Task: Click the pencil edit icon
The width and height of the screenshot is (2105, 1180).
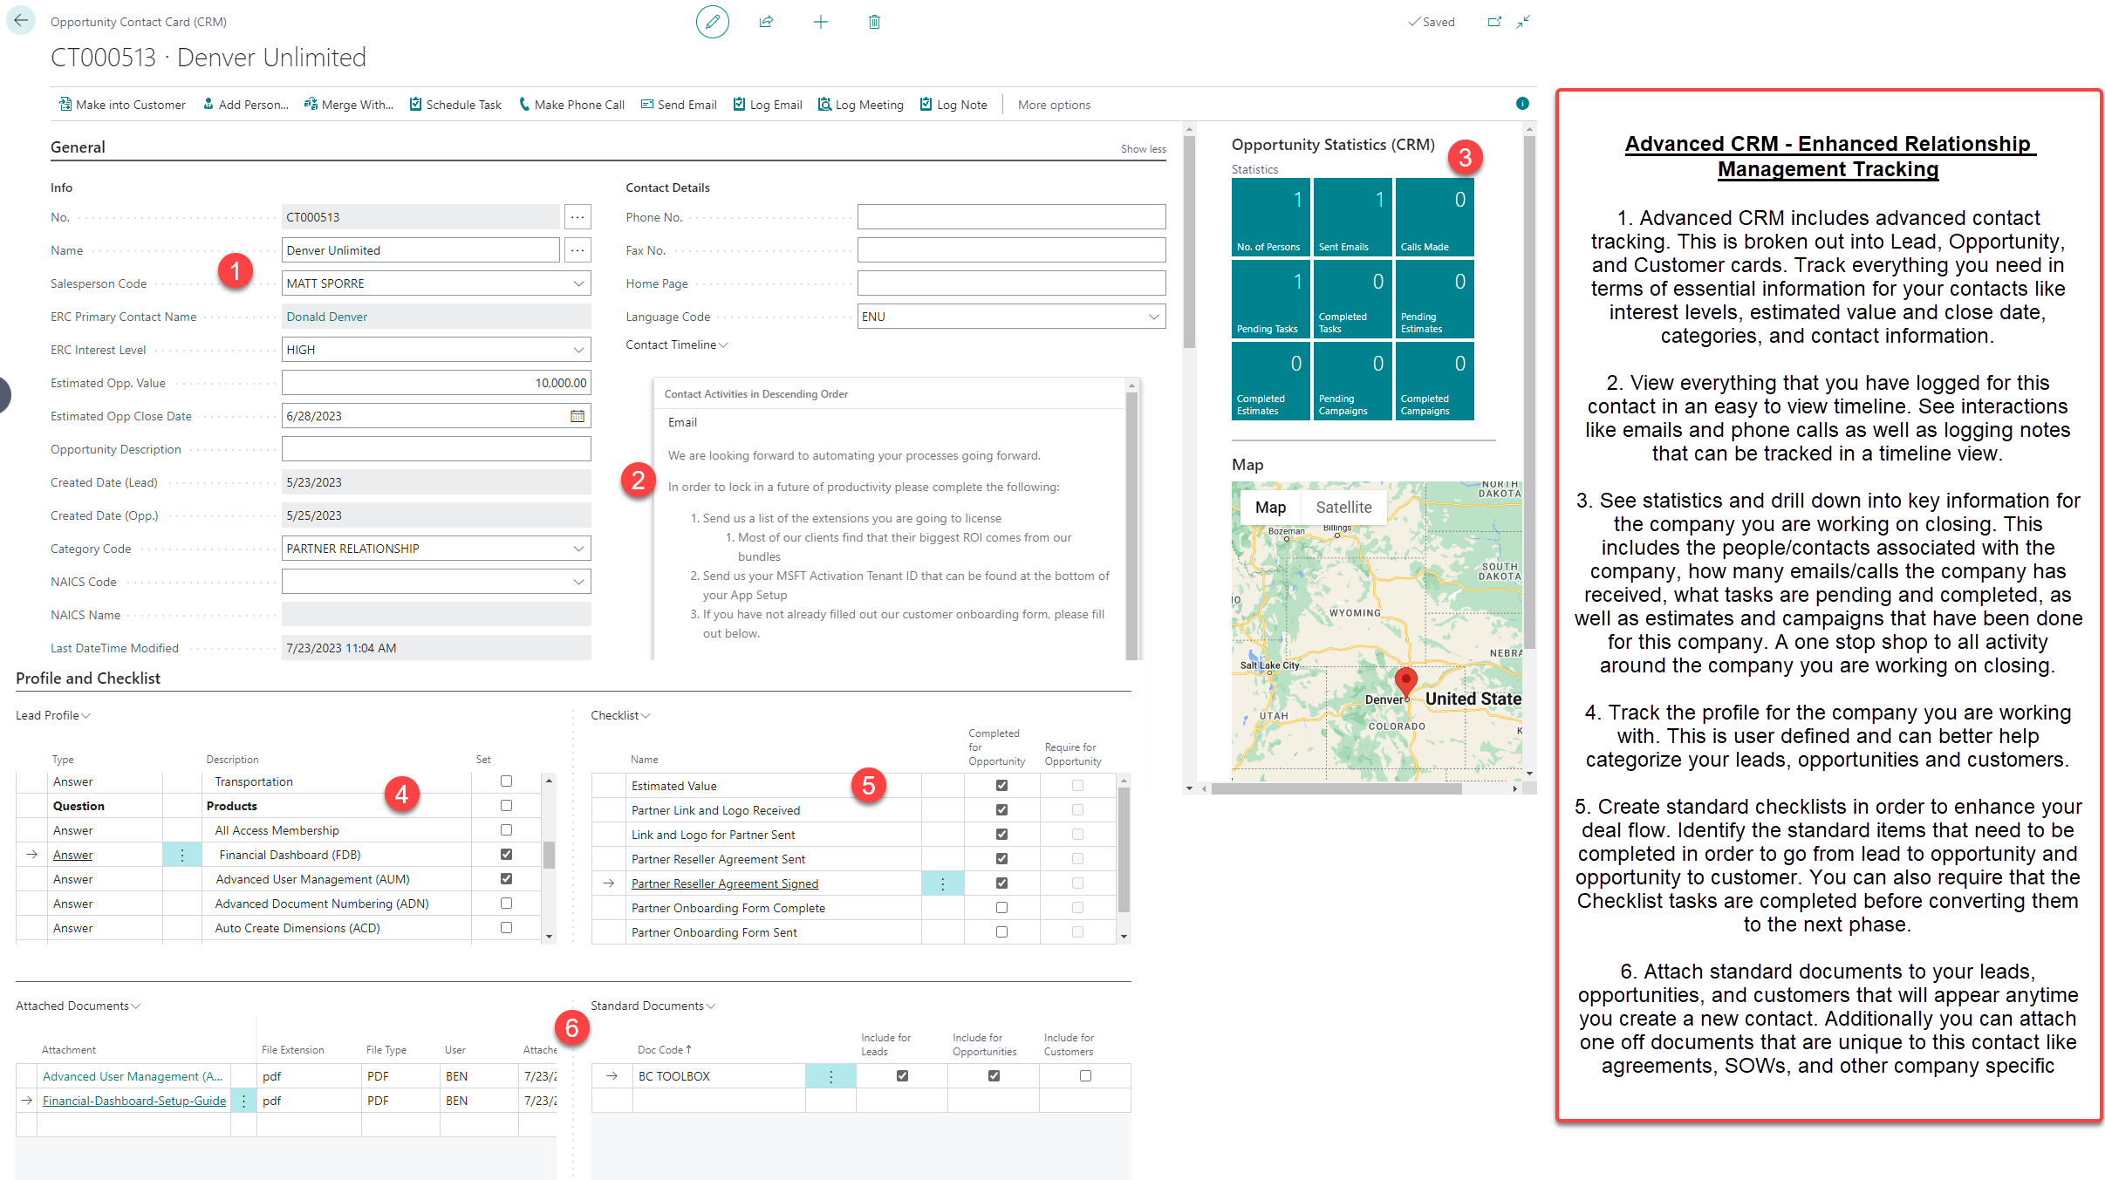Action: tap(712, 22)
